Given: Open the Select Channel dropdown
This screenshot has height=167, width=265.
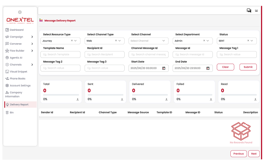Looking at the screenshot, I should click(x=148, y=41).
